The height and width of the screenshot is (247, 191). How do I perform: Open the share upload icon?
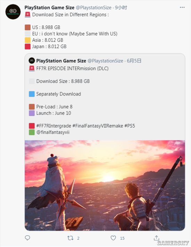156,238
